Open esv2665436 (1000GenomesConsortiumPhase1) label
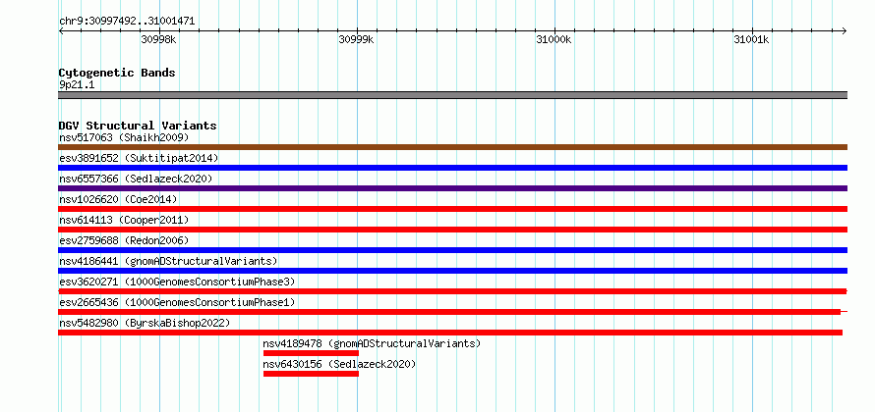The width and height of the screenshot is (875, 412). pos(177,302)
